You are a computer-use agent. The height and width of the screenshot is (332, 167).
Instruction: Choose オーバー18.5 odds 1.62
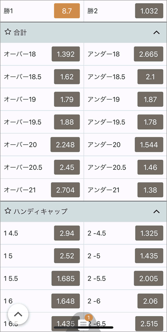click(67, 77)
